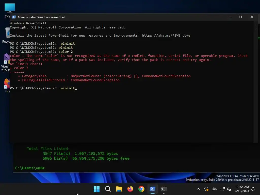Click the OneDrive cloud tray icon

215,189
